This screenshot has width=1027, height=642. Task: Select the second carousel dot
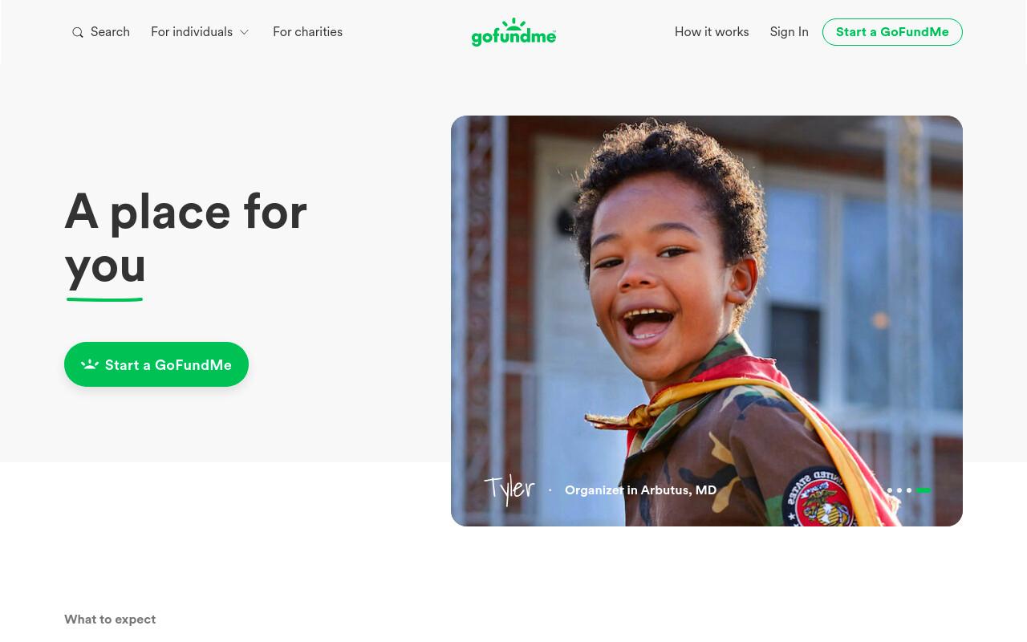coord(899,490)
